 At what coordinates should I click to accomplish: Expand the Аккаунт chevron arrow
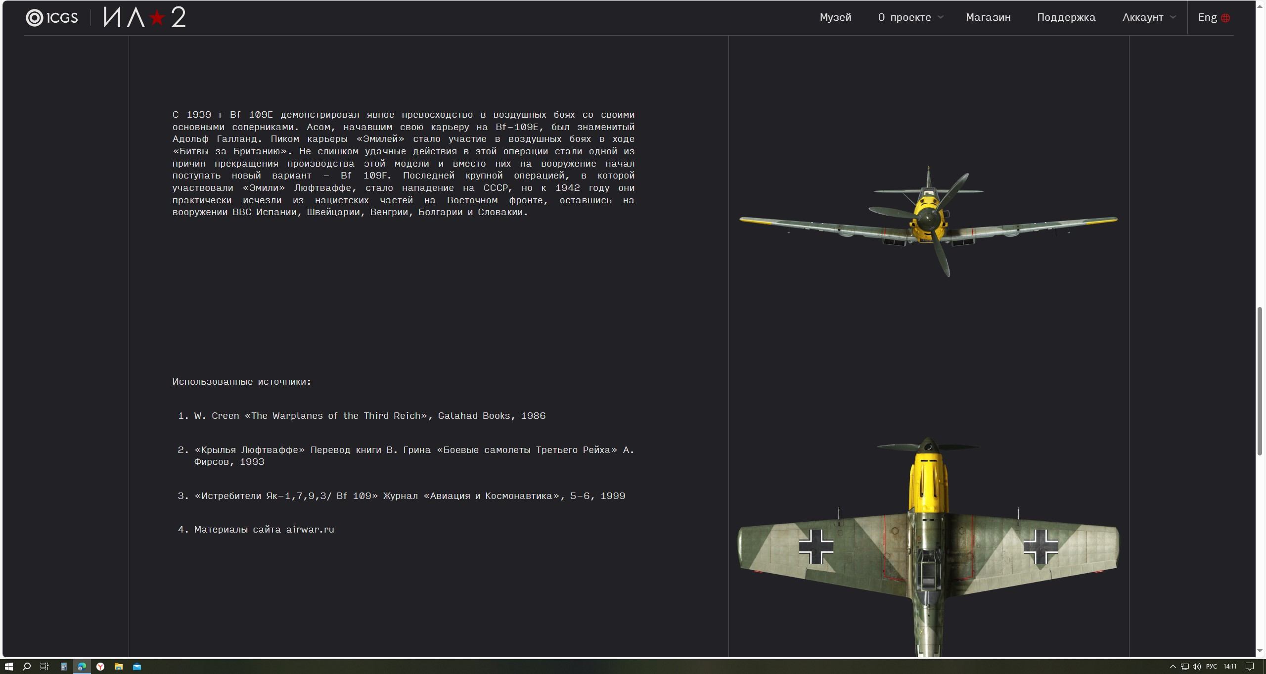(x=1173, y=17)
